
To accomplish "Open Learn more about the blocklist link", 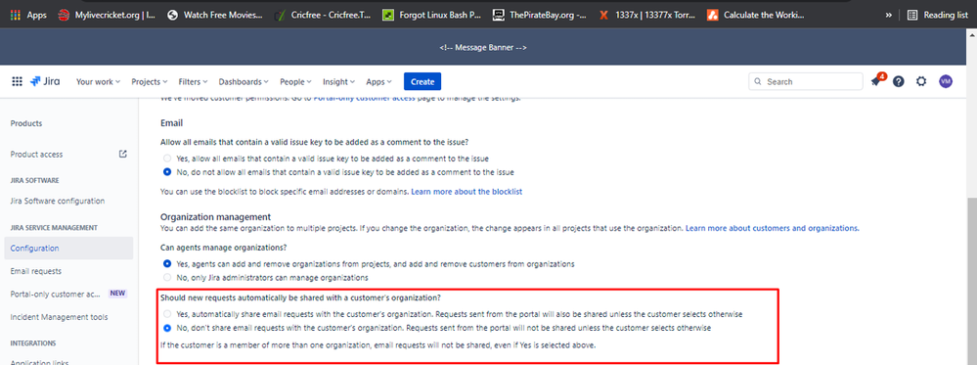I will tap(466, 192).
